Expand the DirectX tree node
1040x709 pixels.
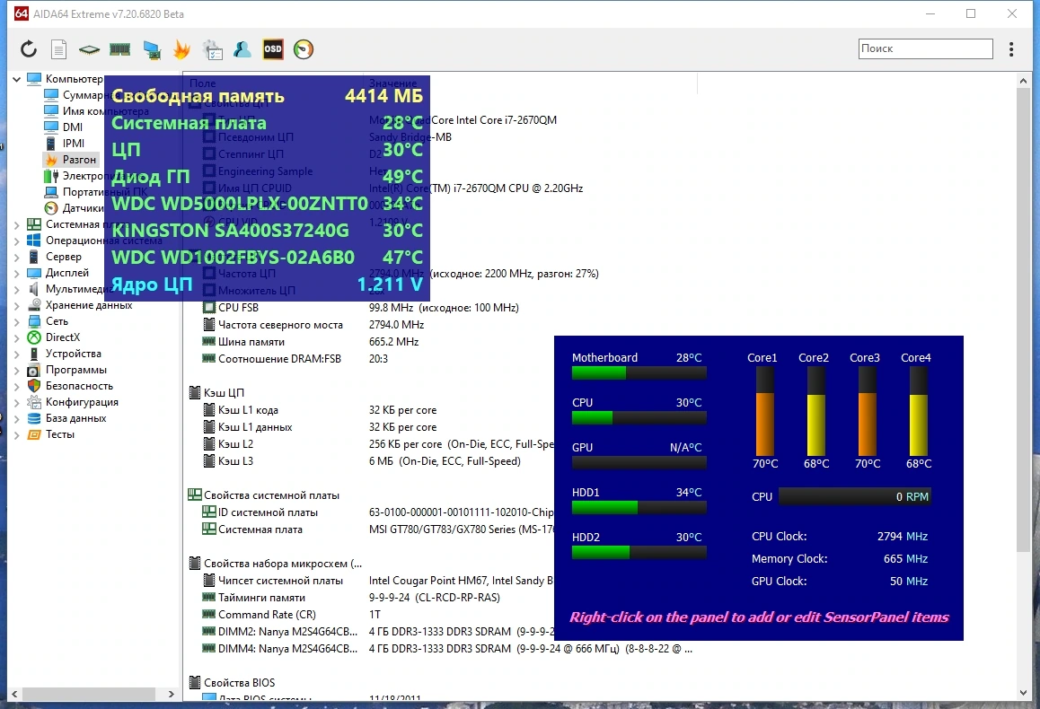pyautogui.click(x=16, y=337)
